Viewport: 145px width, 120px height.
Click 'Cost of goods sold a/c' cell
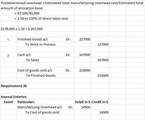tap(35, 70)
